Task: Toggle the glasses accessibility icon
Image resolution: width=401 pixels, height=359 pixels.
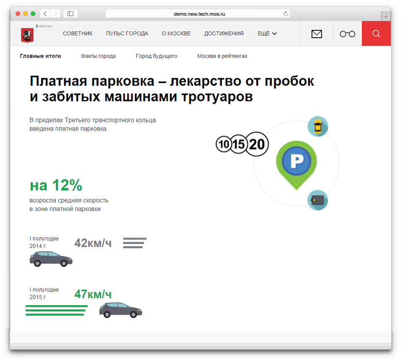Action: pyautogui.click(x=347, y=34)
